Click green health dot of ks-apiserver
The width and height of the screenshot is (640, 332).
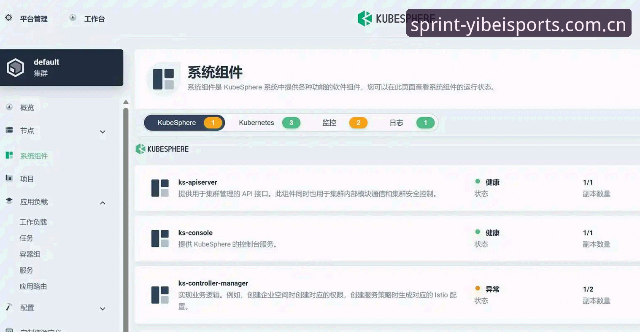478,181
